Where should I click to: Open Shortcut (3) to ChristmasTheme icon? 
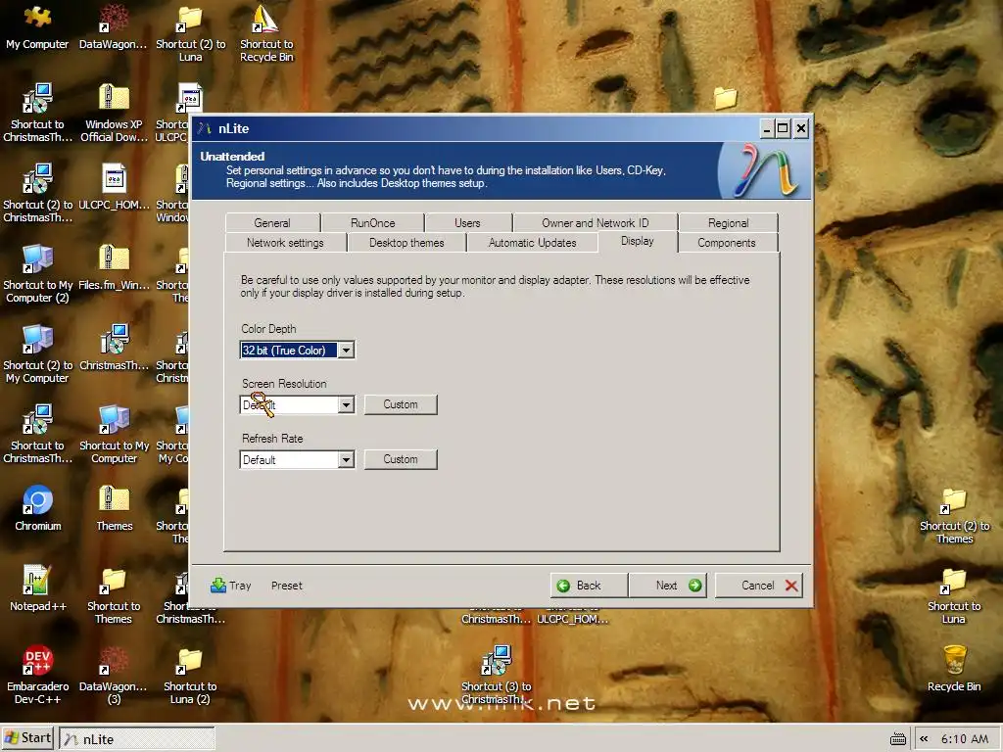point(497,675)
